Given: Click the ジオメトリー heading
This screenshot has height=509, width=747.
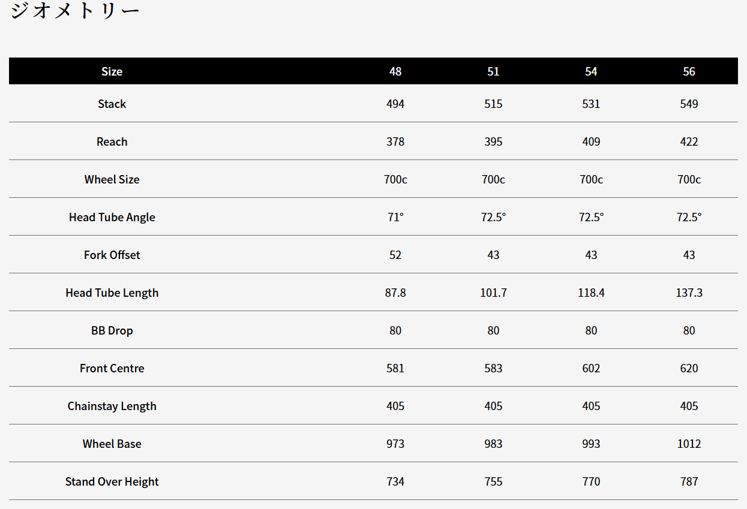Looking at the screenshot, I should tap(75, 11).
